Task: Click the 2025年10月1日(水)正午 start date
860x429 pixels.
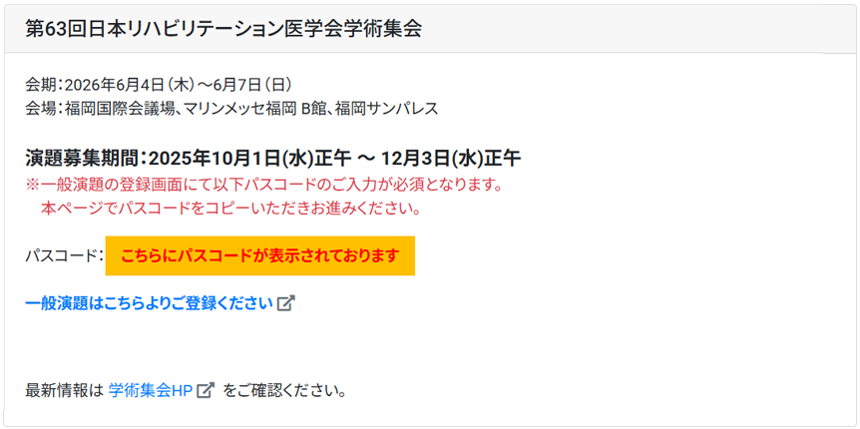Action: coord(246,158)
